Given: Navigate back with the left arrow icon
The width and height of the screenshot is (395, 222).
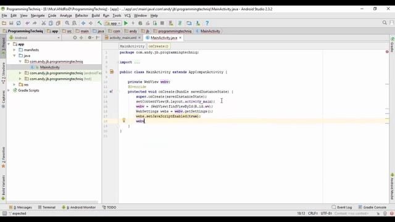Looking at the screenshot, I should coord(83,23).
